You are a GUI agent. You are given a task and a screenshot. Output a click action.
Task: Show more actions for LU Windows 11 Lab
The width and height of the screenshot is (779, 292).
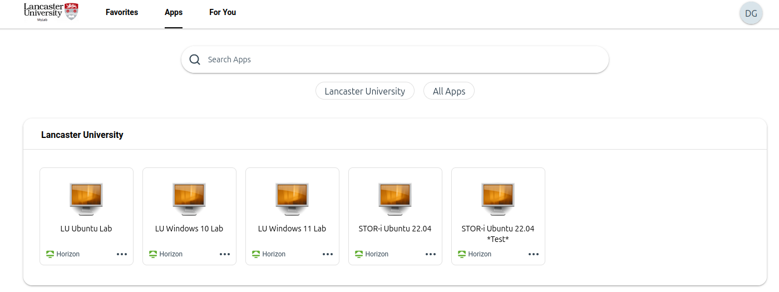tap(328, 254)
